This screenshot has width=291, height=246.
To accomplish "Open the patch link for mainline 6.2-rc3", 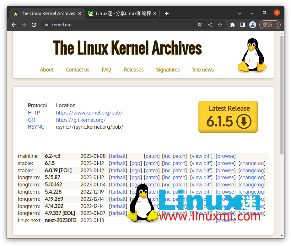I will (x=152, y=156).
